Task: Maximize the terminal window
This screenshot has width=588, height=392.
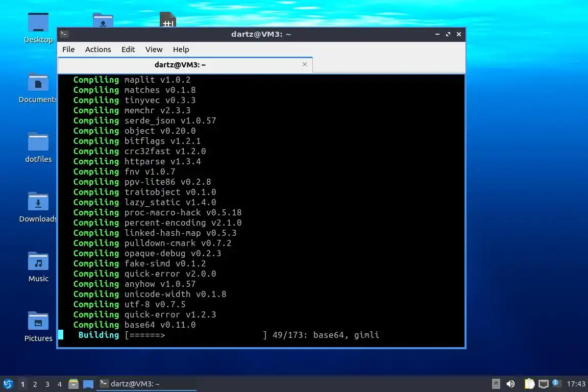Action: coord(448,34)
